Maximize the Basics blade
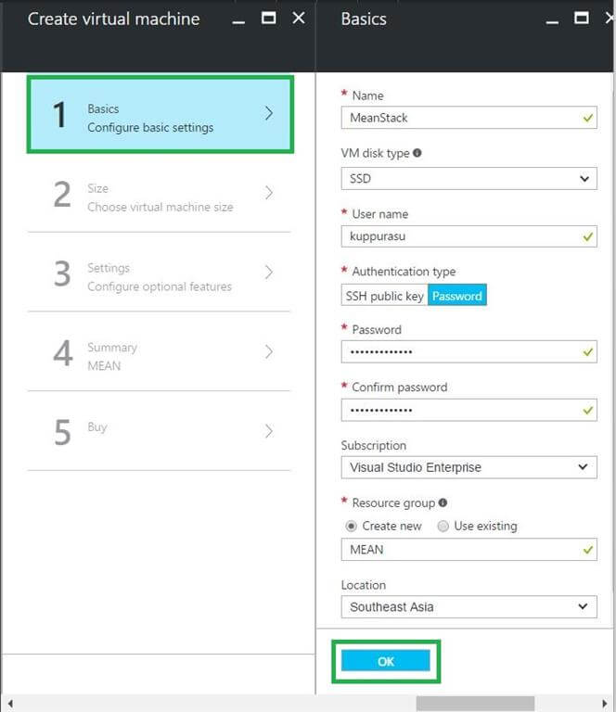 (582, 18)
